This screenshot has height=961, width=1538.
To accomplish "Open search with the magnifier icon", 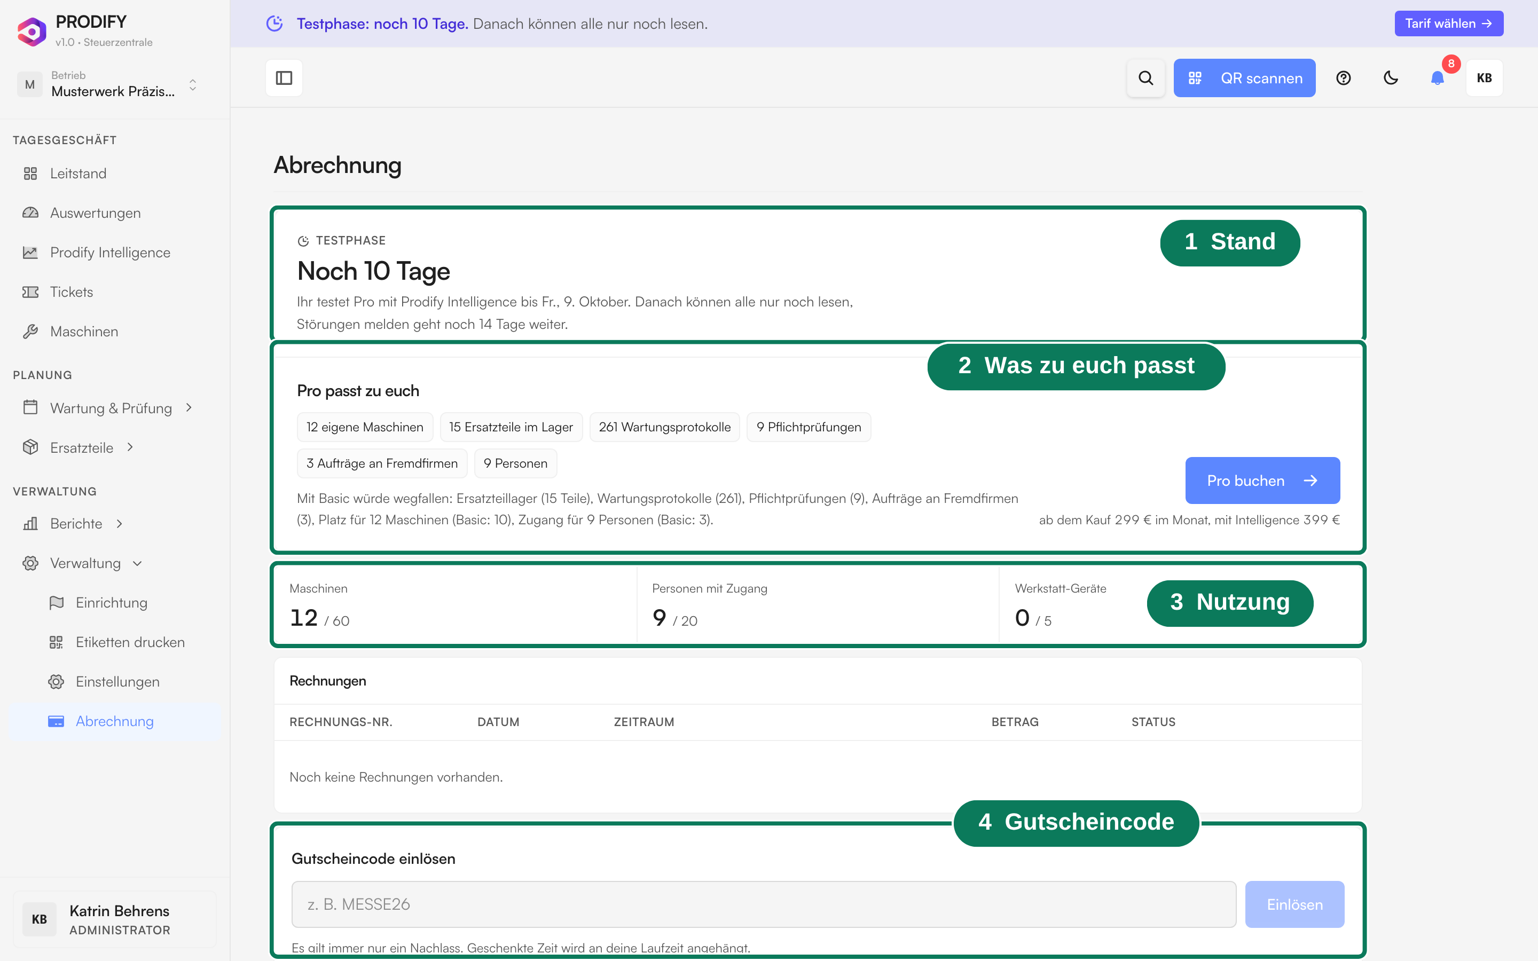I will [1145, 78].
